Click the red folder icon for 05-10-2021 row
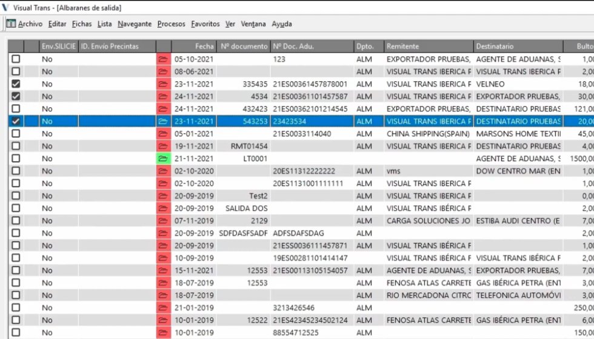Viewport: 594px width, 339px height. [163, 59]
